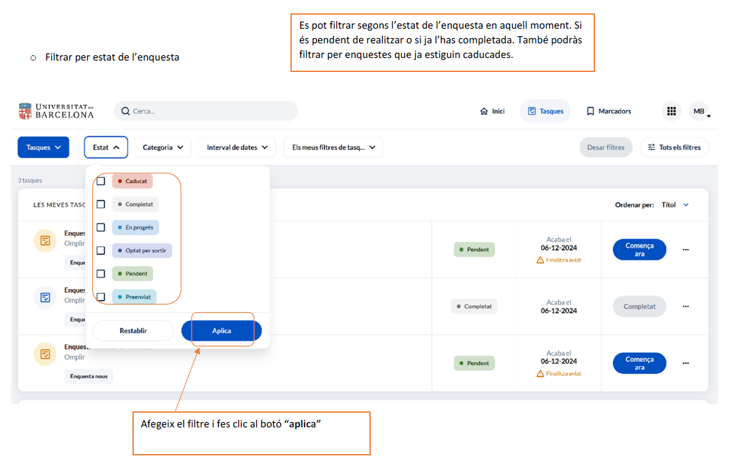Select the En progrés checkbox
The height and width of the screenshot is (463, 751).
(101, 227)
